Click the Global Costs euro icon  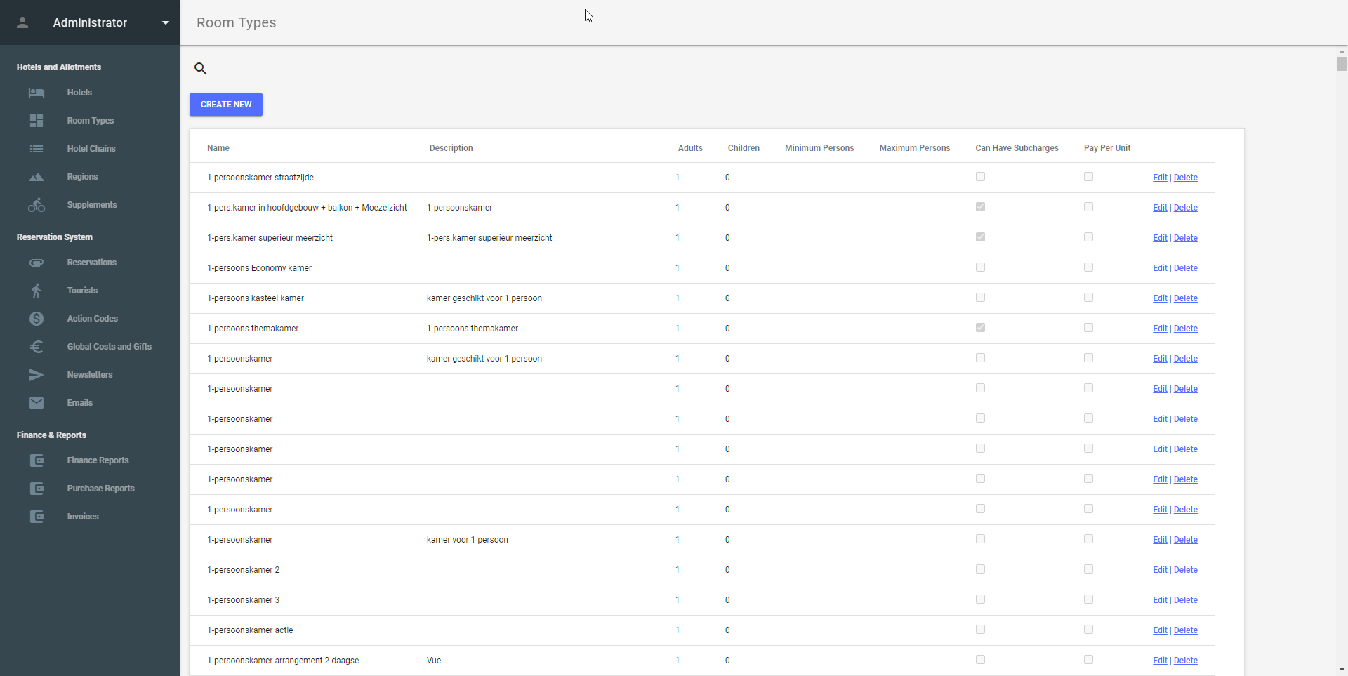point(37,347)
